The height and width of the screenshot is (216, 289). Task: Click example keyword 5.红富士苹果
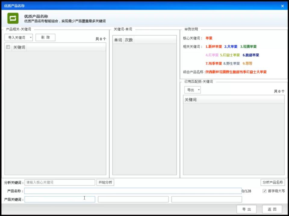click(x=230, y=55)
